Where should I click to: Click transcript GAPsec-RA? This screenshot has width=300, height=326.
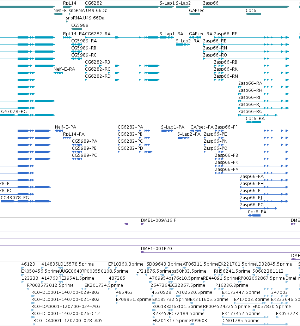(x=201, y=34)
